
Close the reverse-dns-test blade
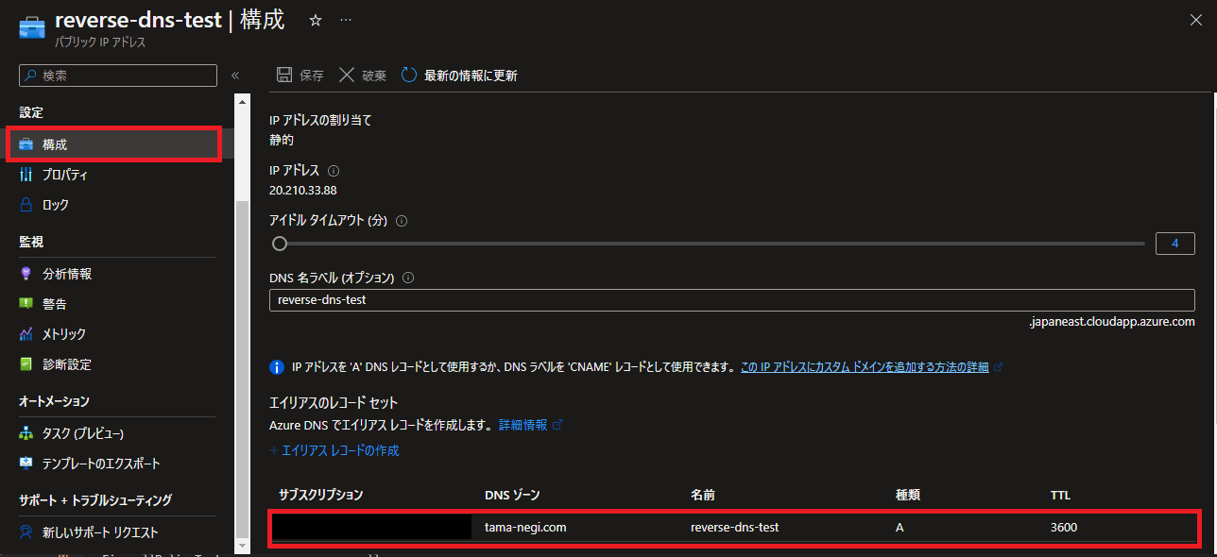pos(1195,20)
